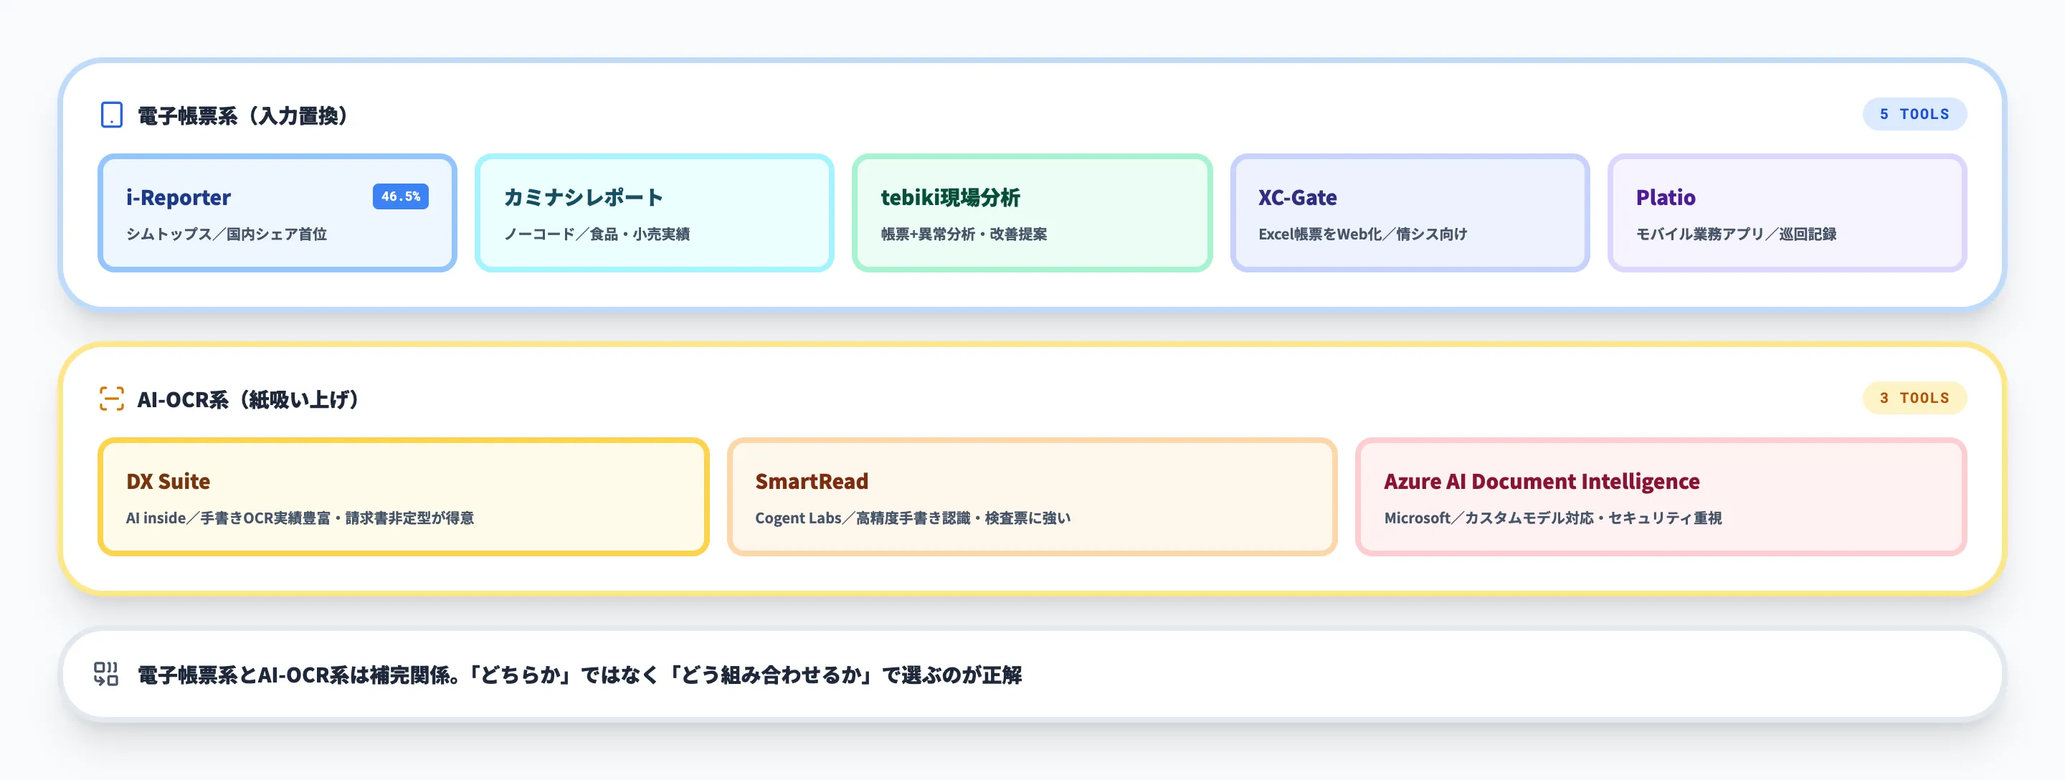Select the DX Suite card
The height and width of the screenshot is (780, 2065).
tap(402, 497)
